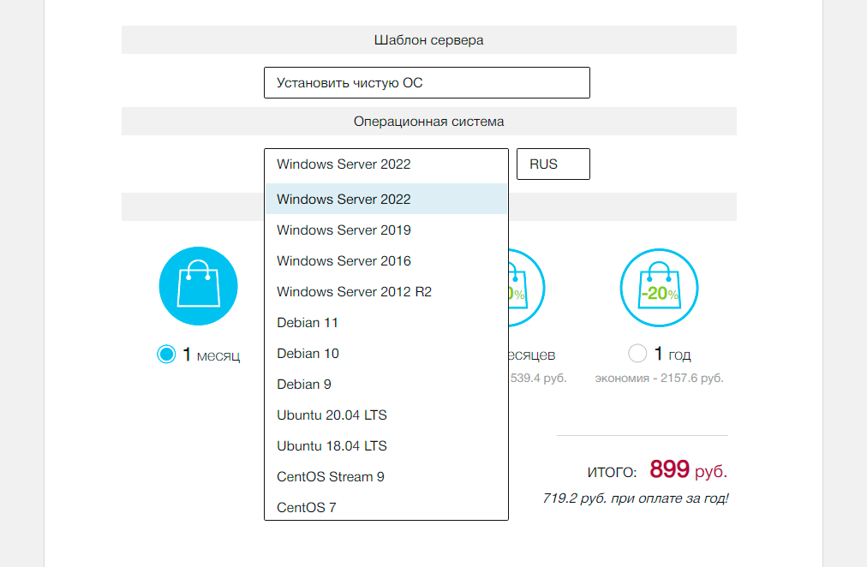Viewport: 867px width, 567px height.
Task: Select Windows Server 2016 from list
Action: click(x=386, y=261)
